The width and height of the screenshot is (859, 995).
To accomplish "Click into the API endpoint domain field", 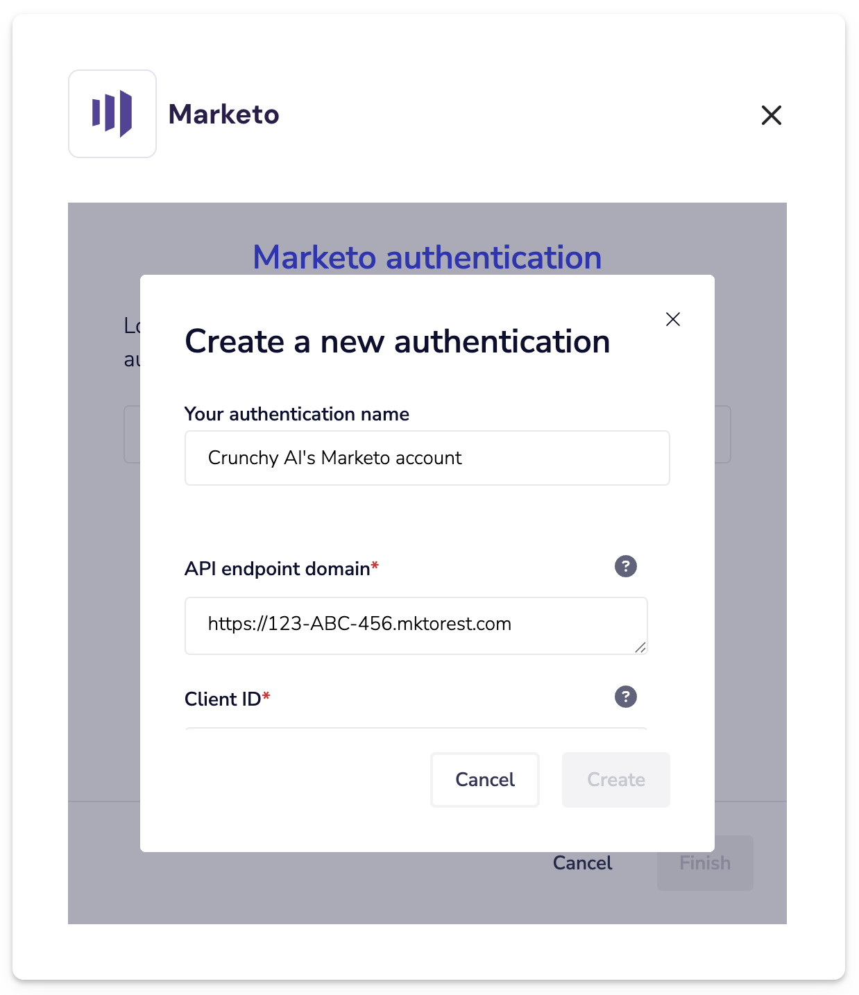I will pyautogui.click(x=416, y=625).
